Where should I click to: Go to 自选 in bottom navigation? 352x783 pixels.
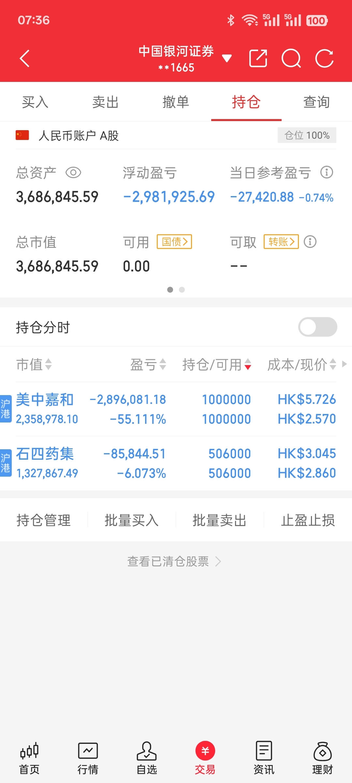[147, 758]
